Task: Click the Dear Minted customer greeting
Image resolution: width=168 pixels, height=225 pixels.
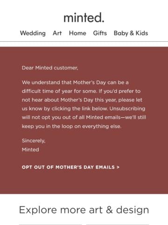Action: pyautogui.click(x=50, y=68)
